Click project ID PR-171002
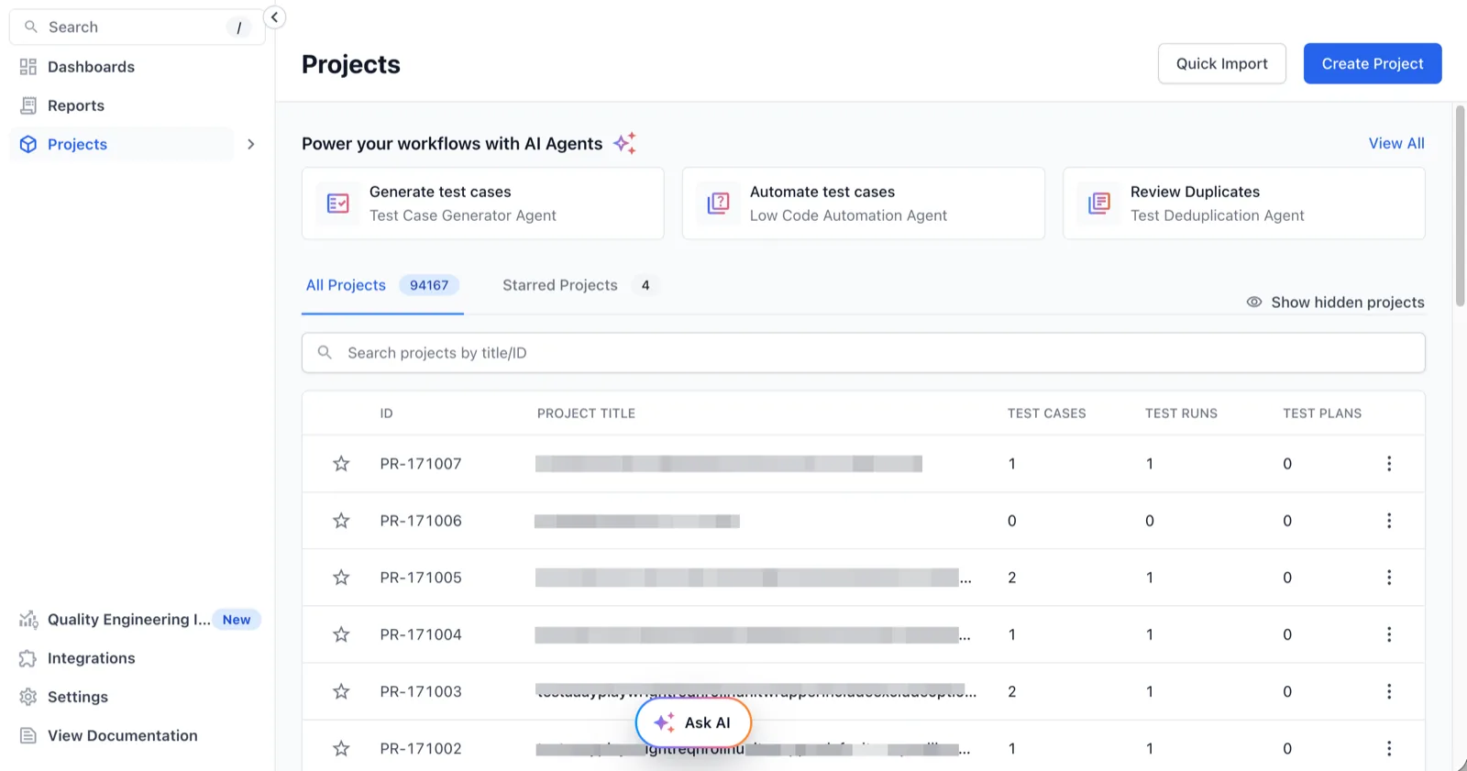This screenshot has height=771, width=1467. point(421,748)
